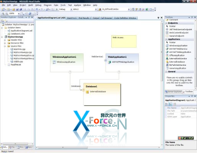Click the Save toolbar icon
This screenshot has width=197, height=153.
[x=17, y=9]
